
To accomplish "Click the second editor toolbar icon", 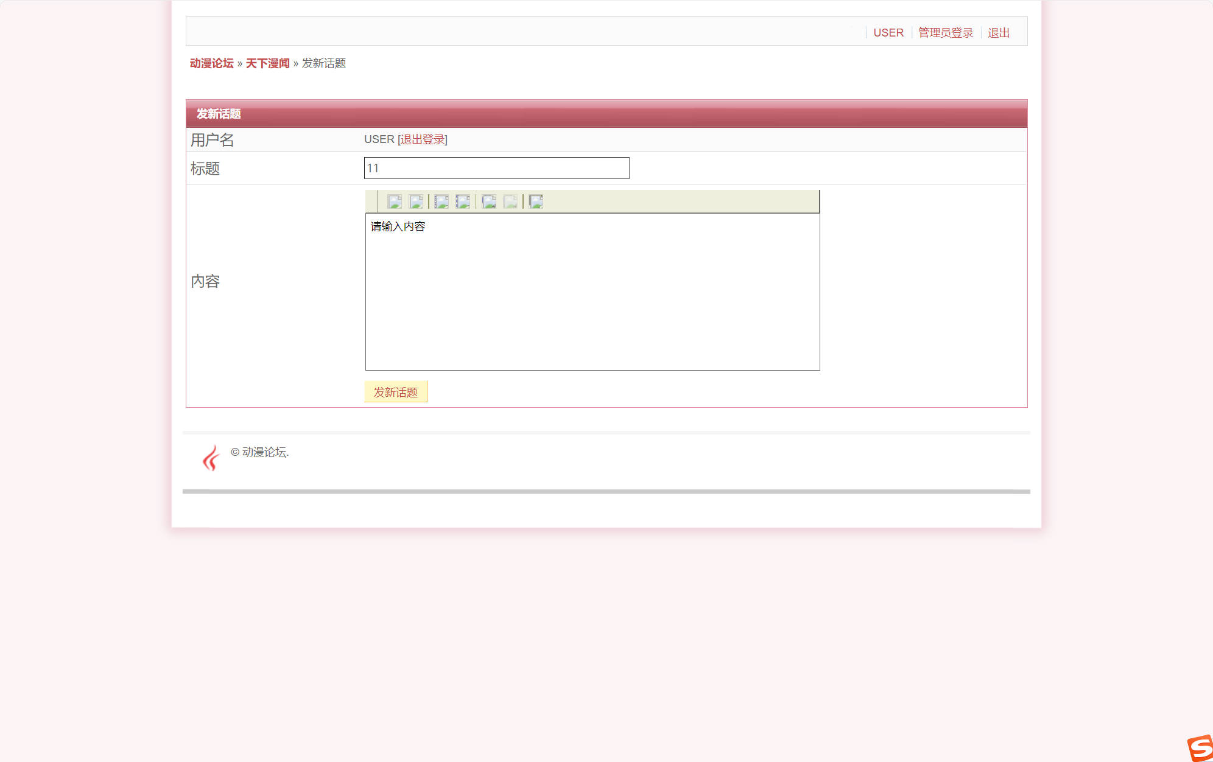I will pos(416,201).
